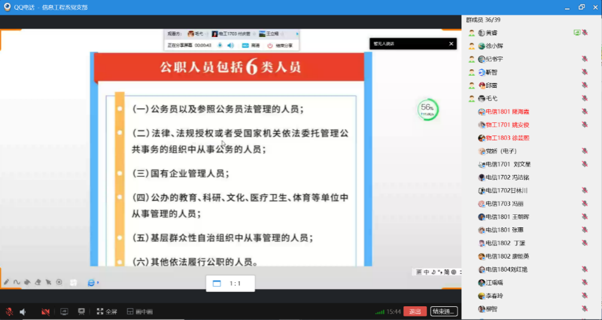Click the 结束通话 end call button

coord(444,312)
